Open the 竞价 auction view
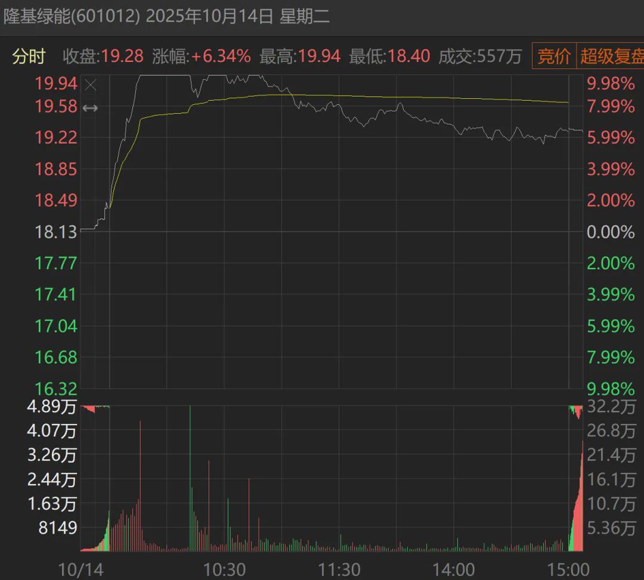Image resolution: width=644 pixels, height=580 pixels. pyautogui.click(x=554, y=57)
